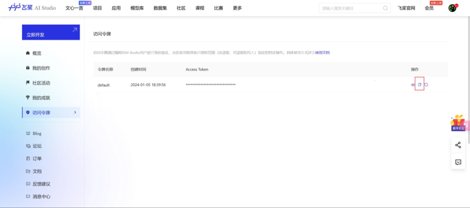Screen dimensions: 470x208
Task: Open 文心一言 in top navigation
Action: coord(74,8)
